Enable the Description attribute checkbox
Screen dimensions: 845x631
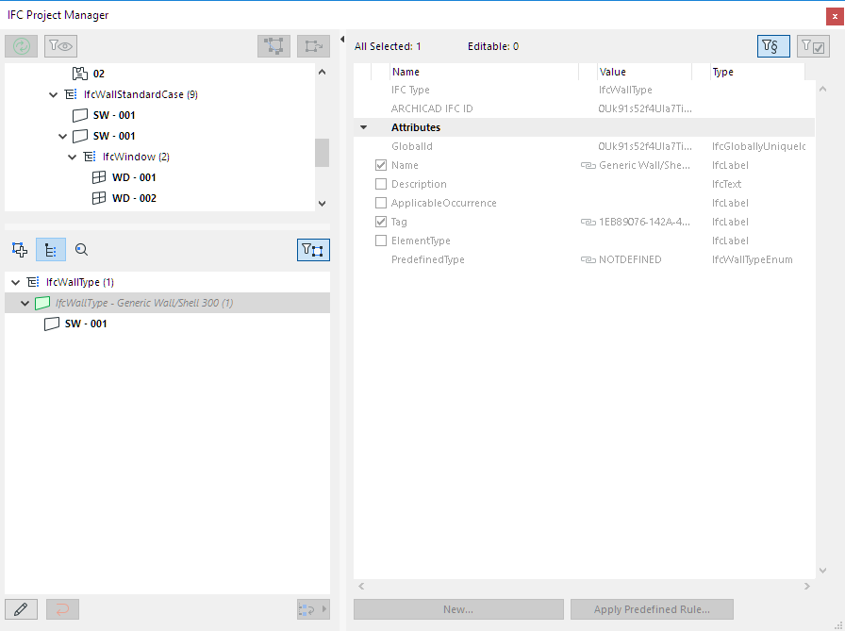coord(381,184)
